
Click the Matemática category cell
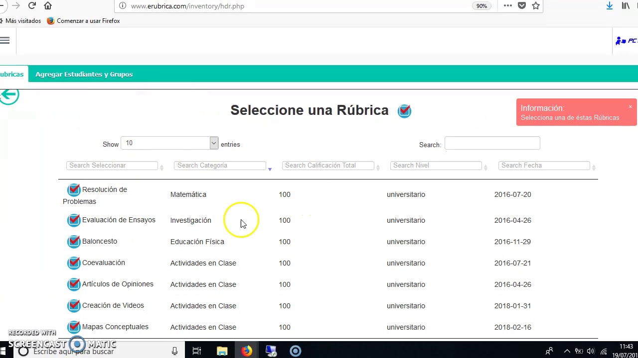coord(188,194)
